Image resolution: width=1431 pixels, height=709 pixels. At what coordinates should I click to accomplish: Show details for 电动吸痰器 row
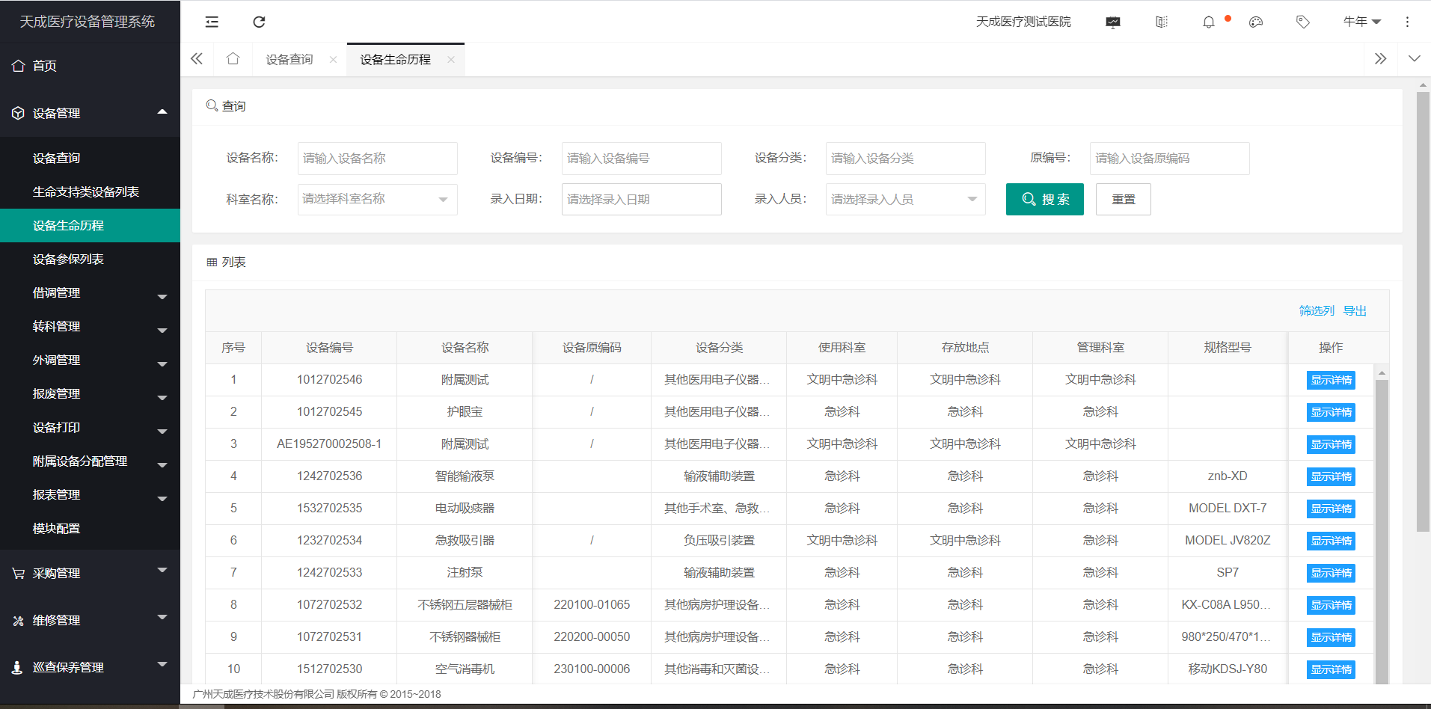click(1332, 509)
